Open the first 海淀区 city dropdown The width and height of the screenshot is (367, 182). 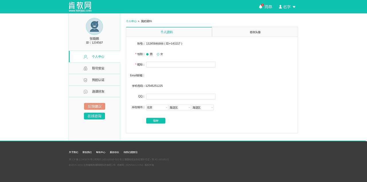coord(180,107)
